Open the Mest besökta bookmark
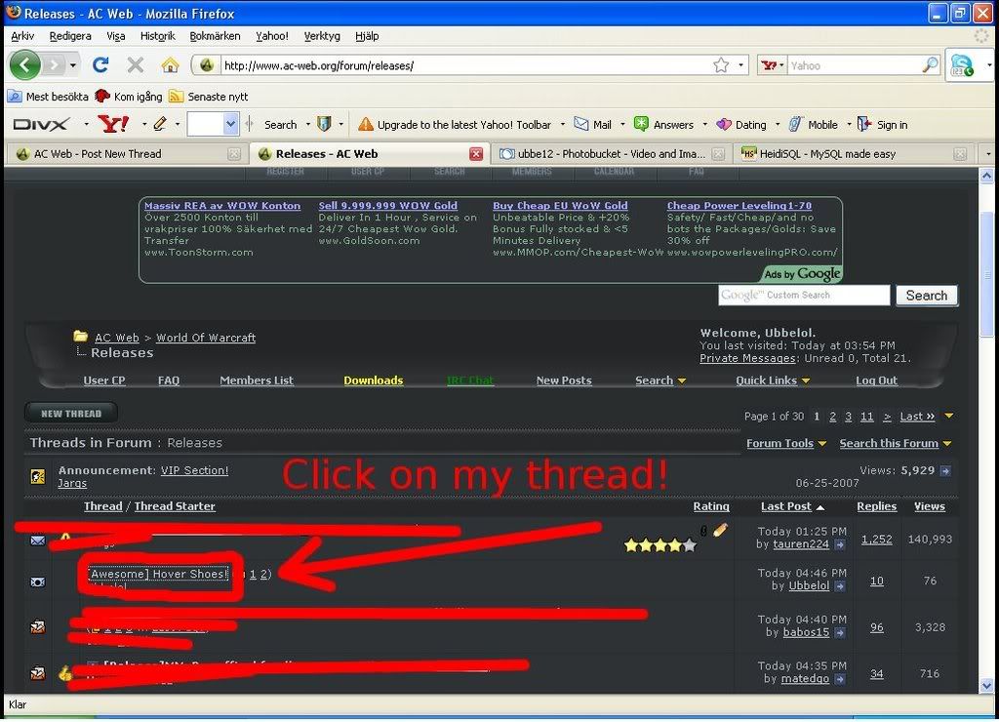 (48, 97)
